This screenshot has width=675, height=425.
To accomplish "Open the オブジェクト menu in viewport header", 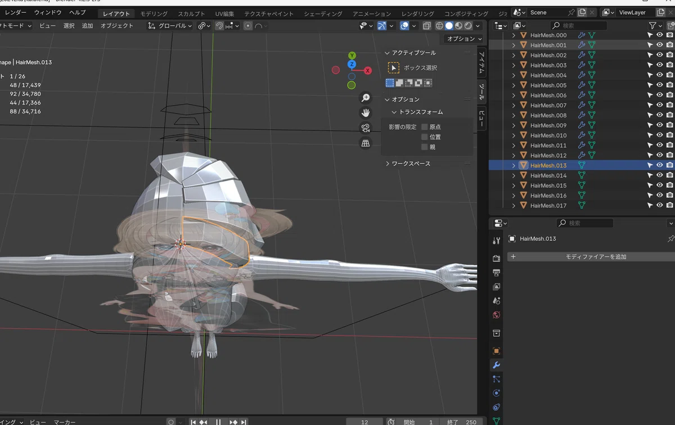I will [x=117, y=26].
